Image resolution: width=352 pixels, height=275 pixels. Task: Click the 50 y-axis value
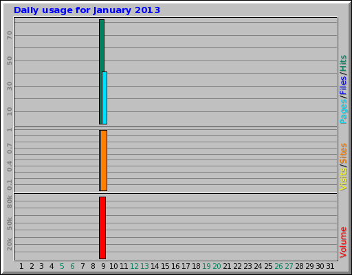10,60
